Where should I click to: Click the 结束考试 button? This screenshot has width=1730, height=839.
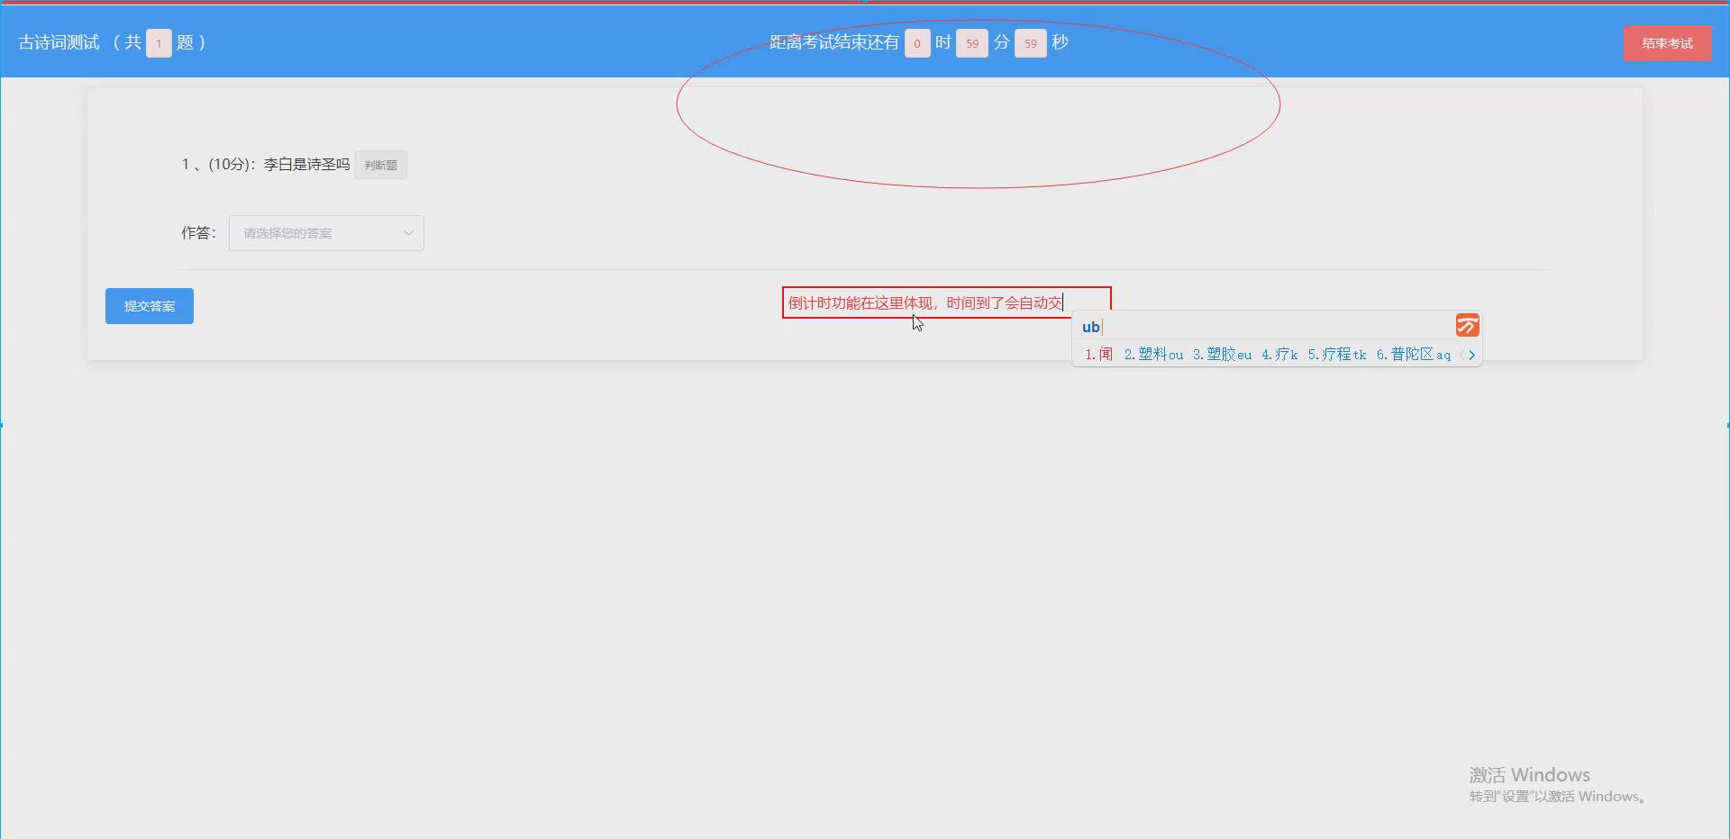(x=1667, y=43)
